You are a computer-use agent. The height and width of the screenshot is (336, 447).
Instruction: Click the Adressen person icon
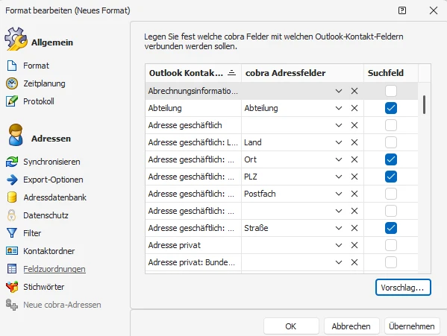16,135
